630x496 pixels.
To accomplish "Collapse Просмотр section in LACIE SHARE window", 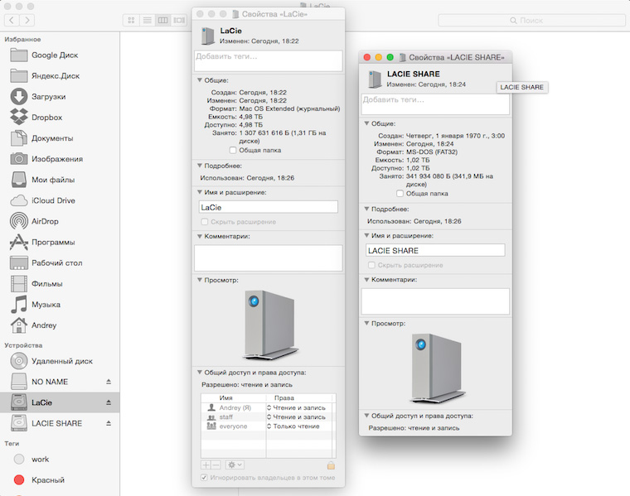I will click(367, 324).
